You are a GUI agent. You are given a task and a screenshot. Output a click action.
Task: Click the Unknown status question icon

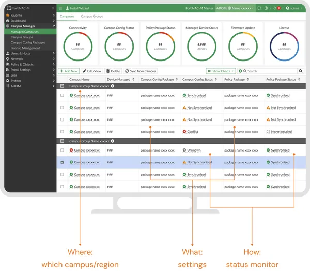(x=184, y=150)
